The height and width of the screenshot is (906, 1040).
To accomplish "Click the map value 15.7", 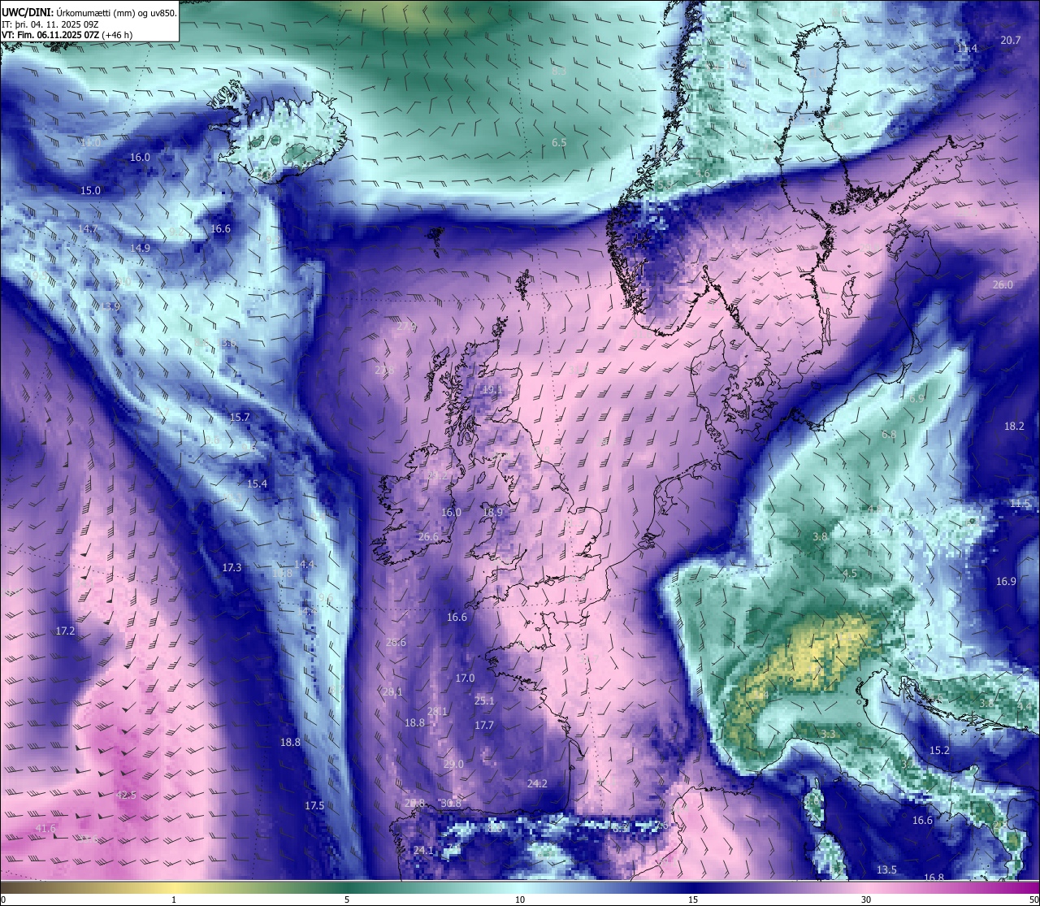I will coord(240,418).
